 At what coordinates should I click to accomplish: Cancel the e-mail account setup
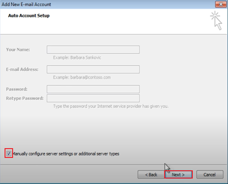click(209, 175)
